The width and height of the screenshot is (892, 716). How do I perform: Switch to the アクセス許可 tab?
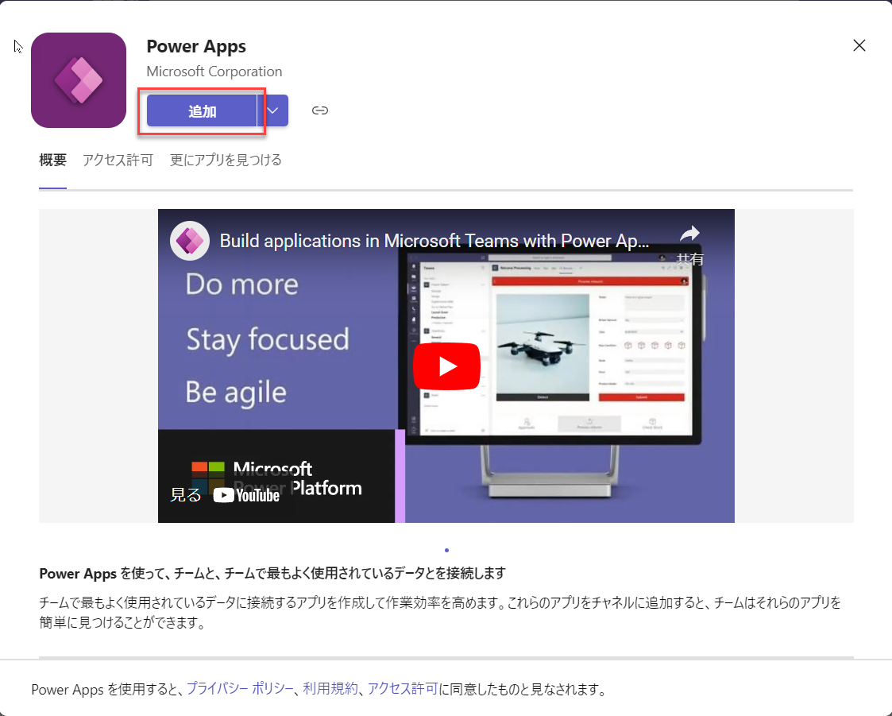click(x=118, y=160)
